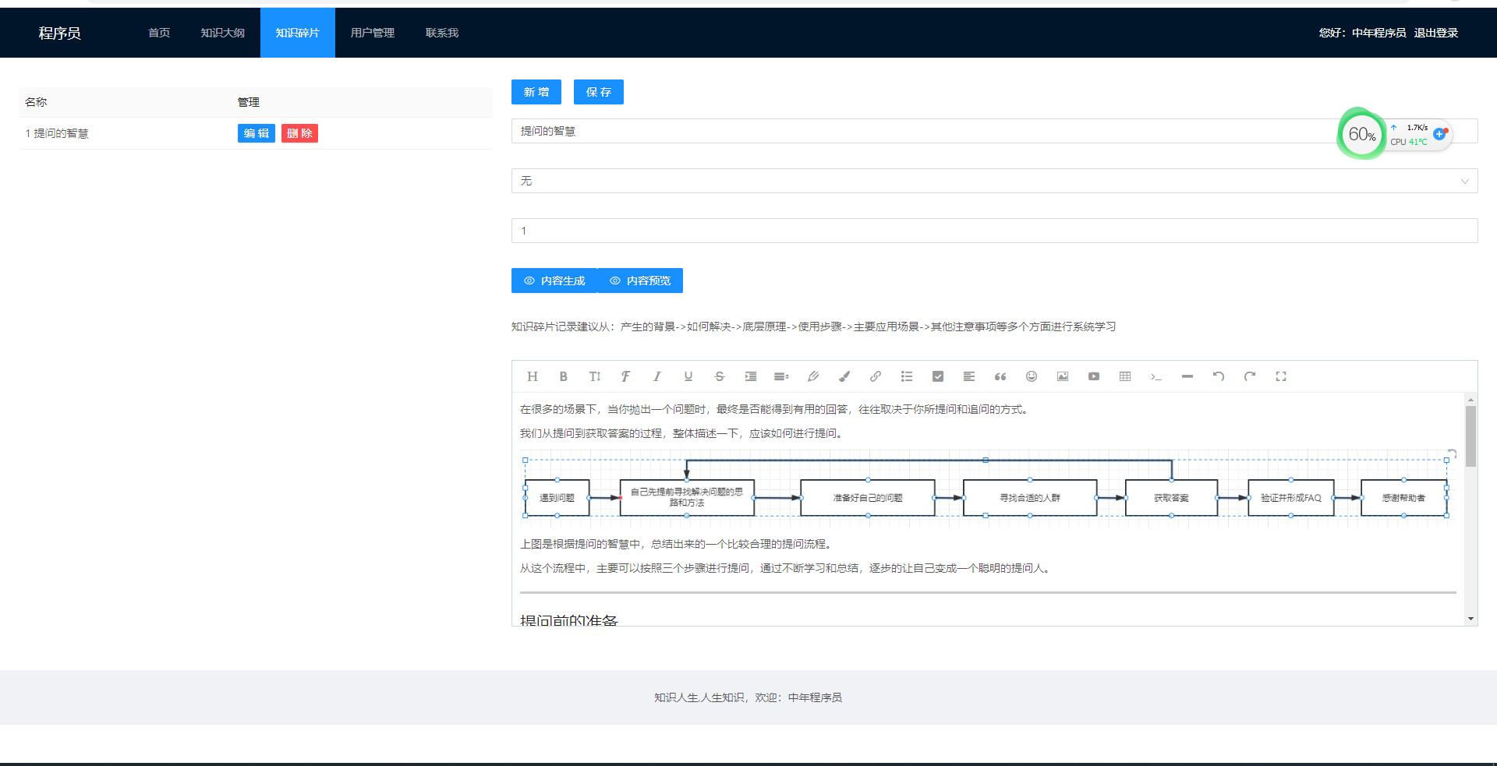Image resolution: width=1497 pixels, height=766 pixels.
Task: Click the 新增 button
Action: click(536, 92)
